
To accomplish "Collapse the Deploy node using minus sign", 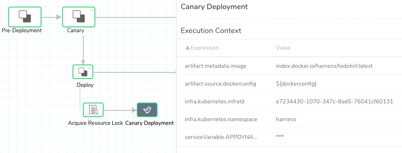I will [90, 68].
